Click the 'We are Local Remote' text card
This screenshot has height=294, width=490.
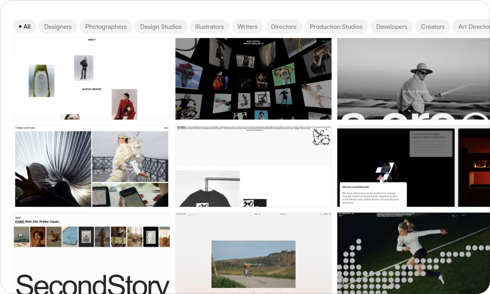[372, 194]
